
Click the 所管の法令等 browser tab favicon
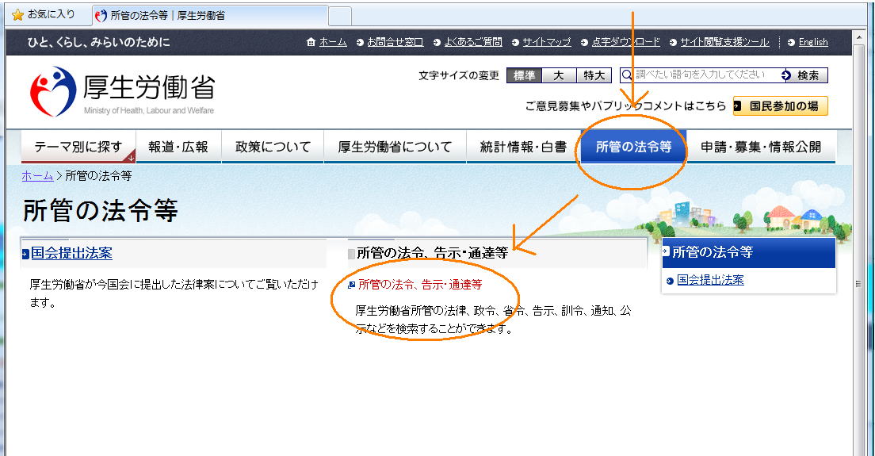coord(101,15)
